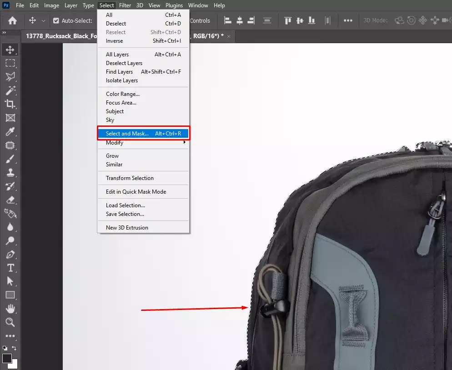Click the Align left edges button

coord(227,20)
